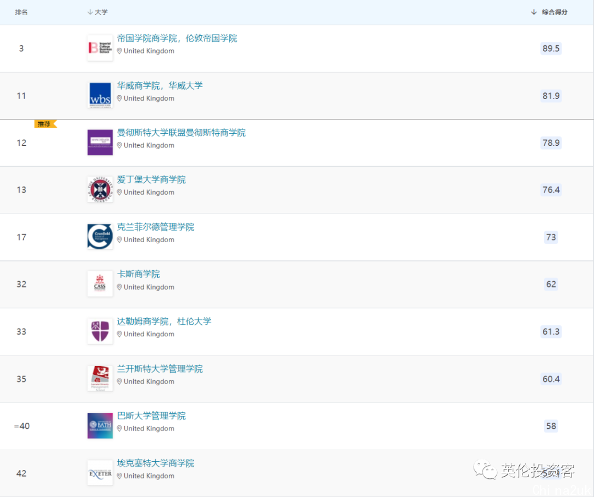594x497 pixels.
Task: Open the Imperial College Business School logo
Action: point(100,48)
